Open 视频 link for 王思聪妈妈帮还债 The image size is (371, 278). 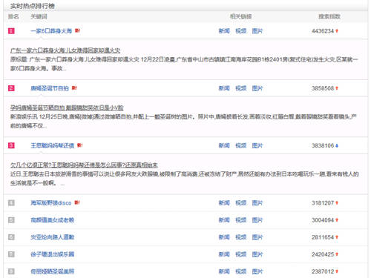click(241, 145)
